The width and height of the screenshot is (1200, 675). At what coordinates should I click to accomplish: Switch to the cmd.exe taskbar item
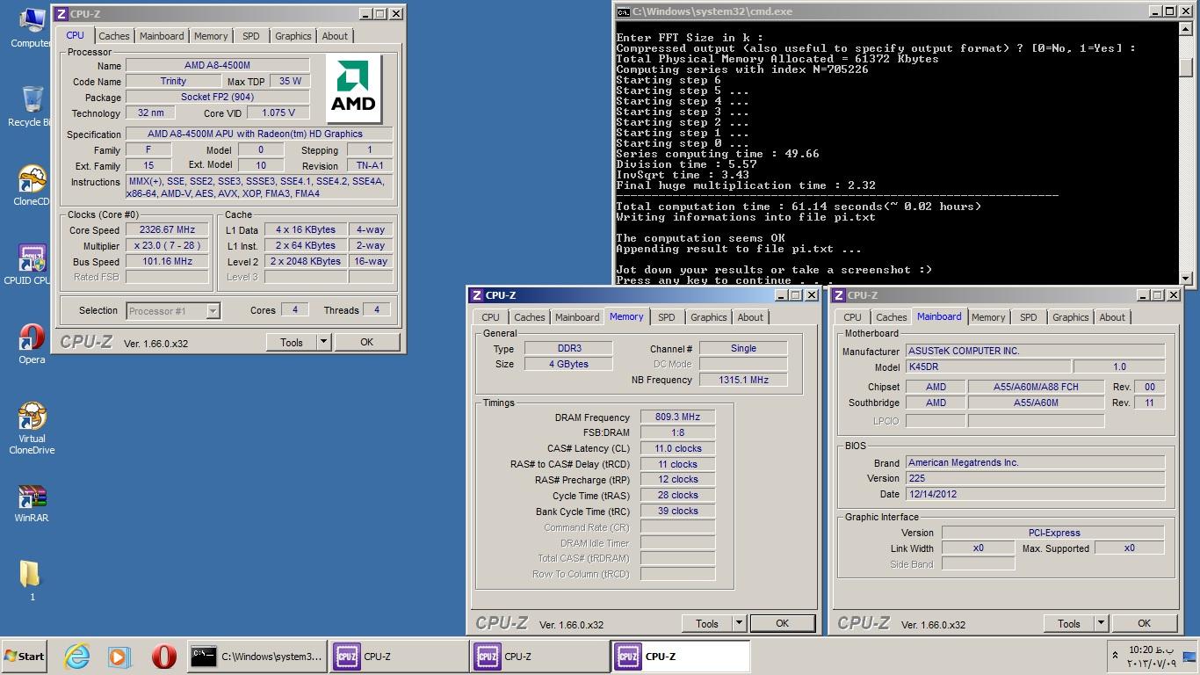click(x=257, y=657)
